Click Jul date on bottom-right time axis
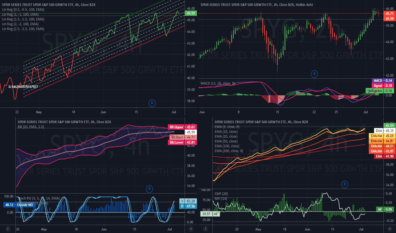 point(361,229)
